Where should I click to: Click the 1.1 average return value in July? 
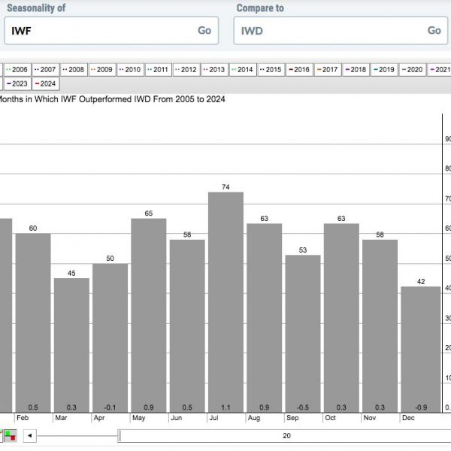[x=225, y=407]
